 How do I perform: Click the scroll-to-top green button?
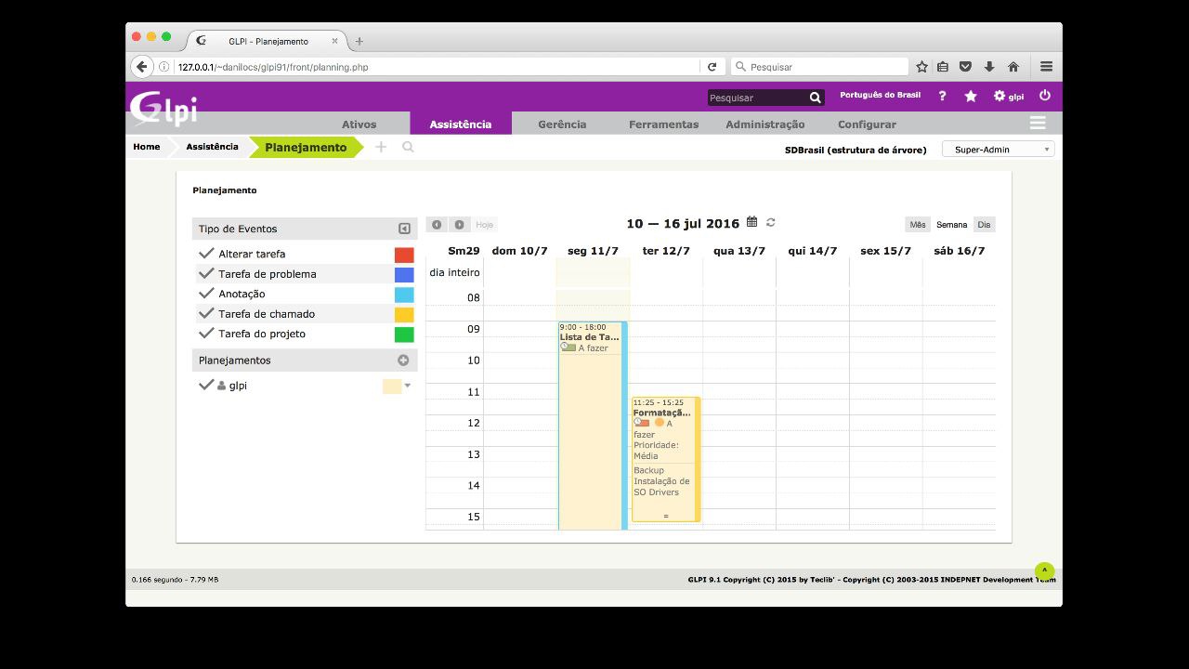point(1045,571)
